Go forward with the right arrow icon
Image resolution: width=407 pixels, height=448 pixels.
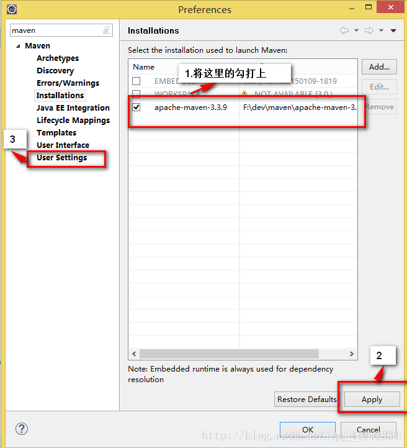point(369,30)
